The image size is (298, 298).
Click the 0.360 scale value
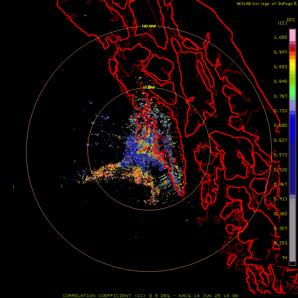tap(280, 214)
